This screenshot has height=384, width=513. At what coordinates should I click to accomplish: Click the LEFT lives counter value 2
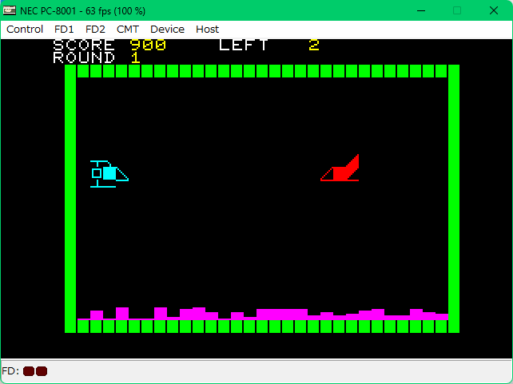coord(314,46)
